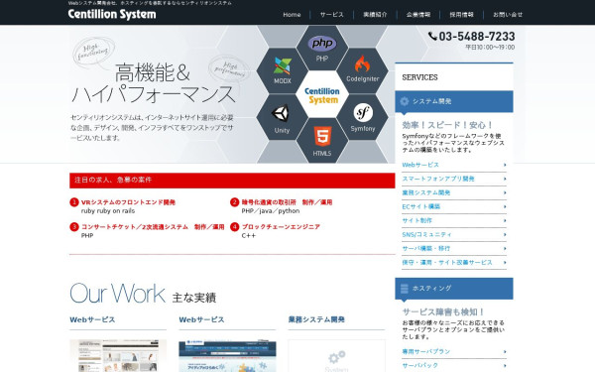The height and width of the screenshot is (372, 595).
Task: Open second Webサービス work thumbnail with blue site
Action: coord(227,356)
